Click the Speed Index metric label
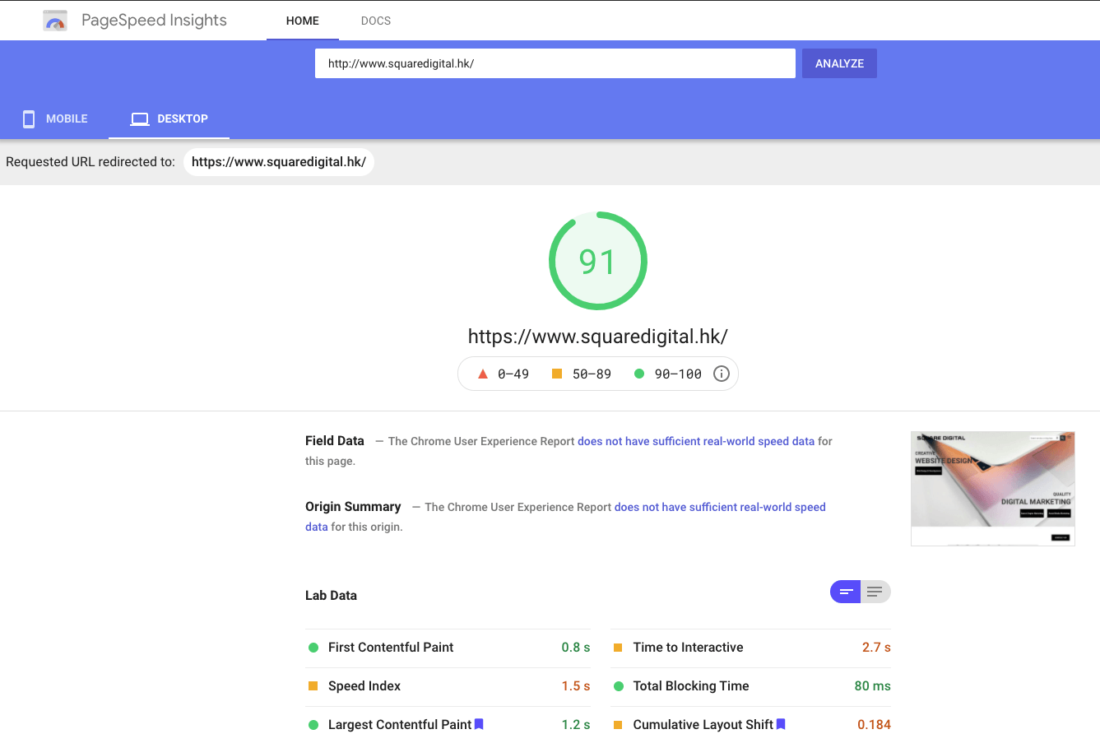This screenshot has width=1100, height=734. (364, 686)
